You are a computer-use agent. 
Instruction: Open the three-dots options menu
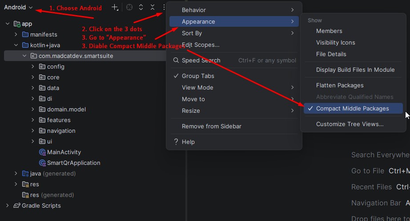coord(164,7)
